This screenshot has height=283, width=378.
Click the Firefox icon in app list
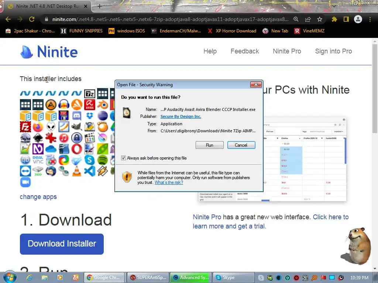tap(38, 127)
